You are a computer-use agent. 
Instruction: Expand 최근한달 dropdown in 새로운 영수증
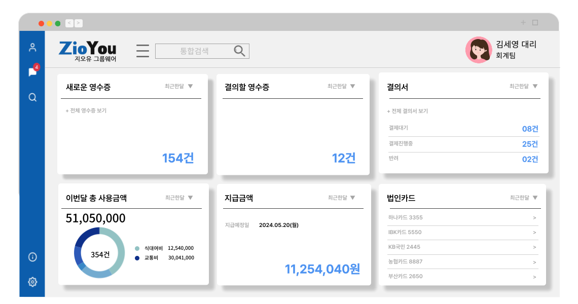point(179,87)
